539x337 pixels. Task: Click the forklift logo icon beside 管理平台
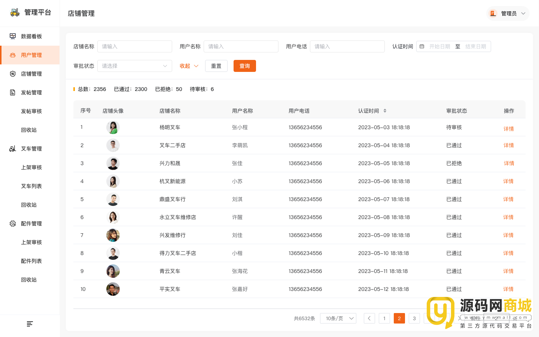(x=15, y=12)
